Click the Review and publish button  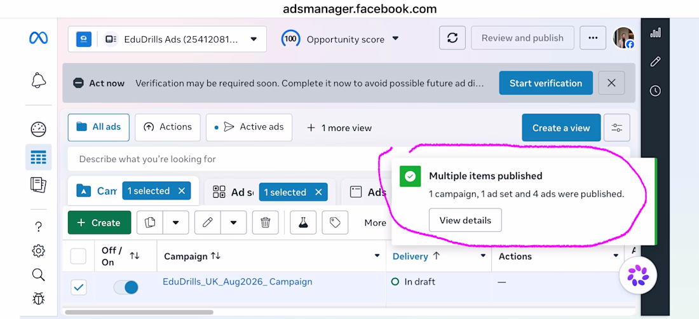coord(522,38)
